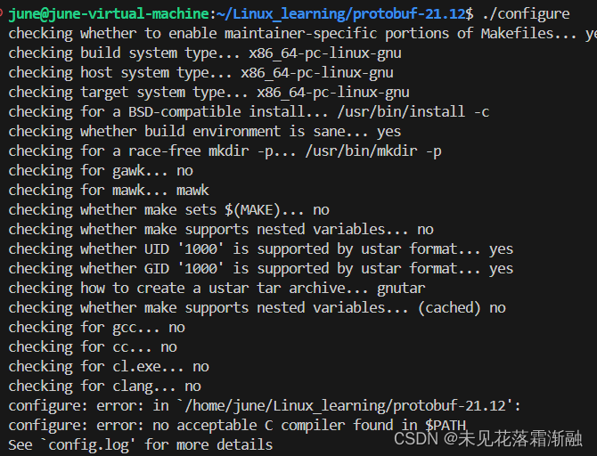Click the gnutar result in ustar archive line

401,289
